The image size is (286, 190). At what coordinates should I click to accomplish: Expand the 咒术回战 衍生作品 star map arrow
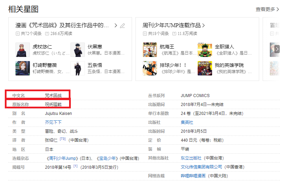[x=115, y=25]
